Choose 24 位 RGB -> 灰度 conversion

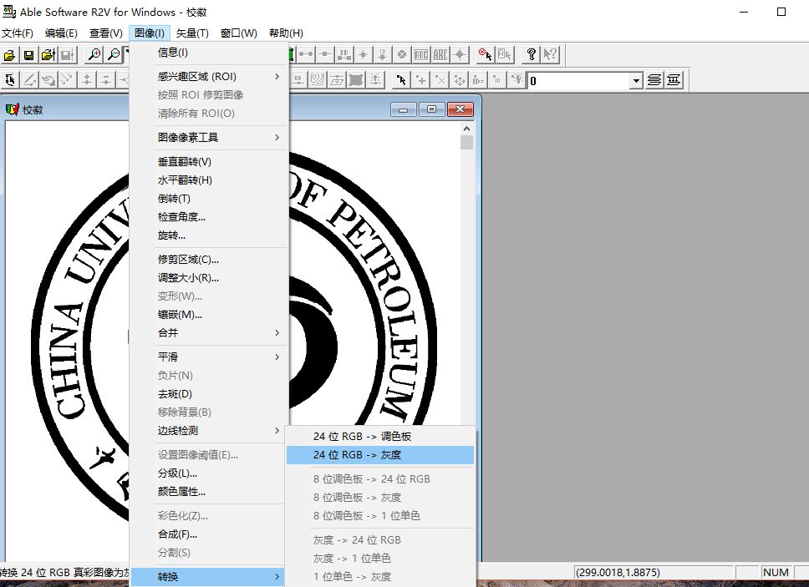pos(380,455)
